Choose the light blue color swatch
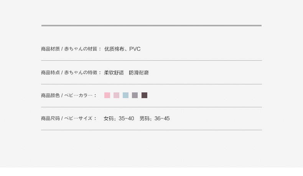Viewport: 303px width, 176px height. coord(125,95)
